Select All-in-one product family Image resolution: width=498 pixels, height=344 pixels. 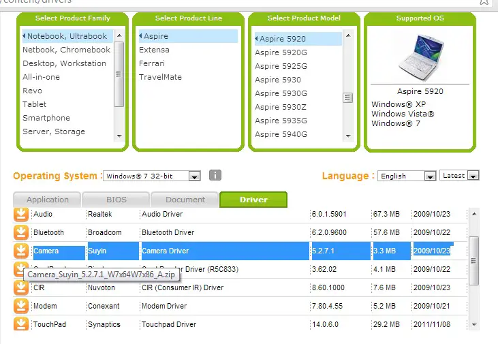pos(41,77)
